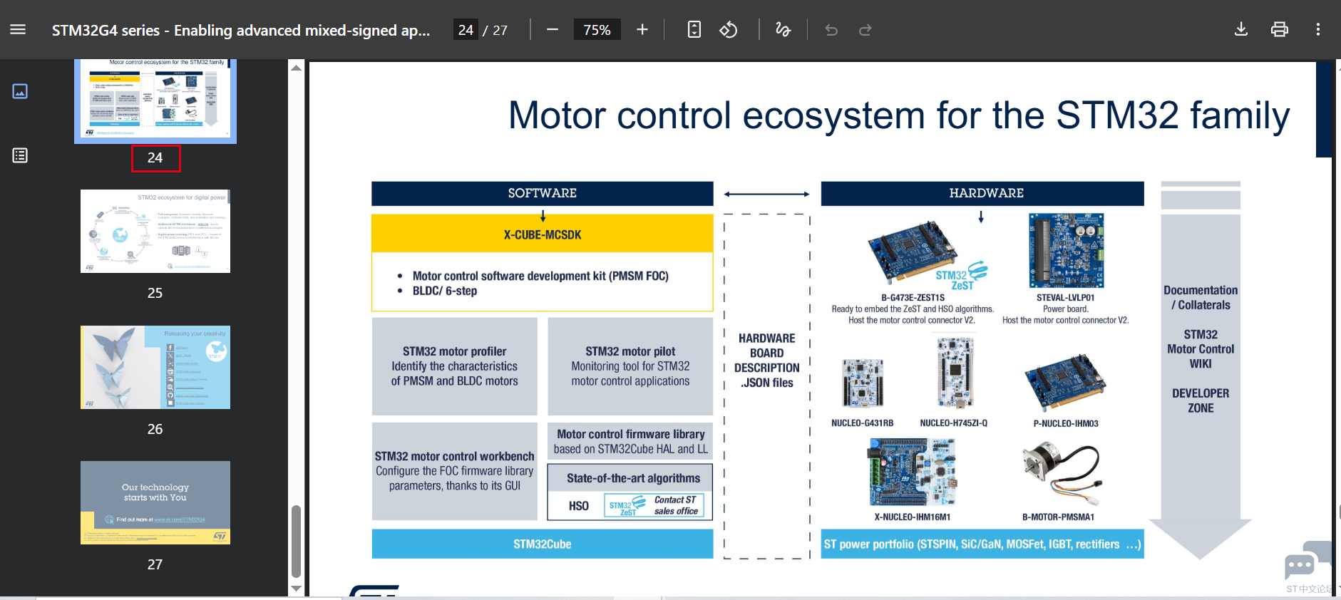Open the three-dot more actions menu
The image size is (1341, 600).
1318,29
